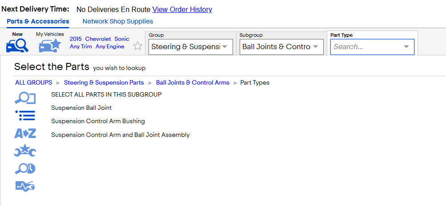
Task: Select the A to Z sidebar icon
Action: click(x=25, y=133)
